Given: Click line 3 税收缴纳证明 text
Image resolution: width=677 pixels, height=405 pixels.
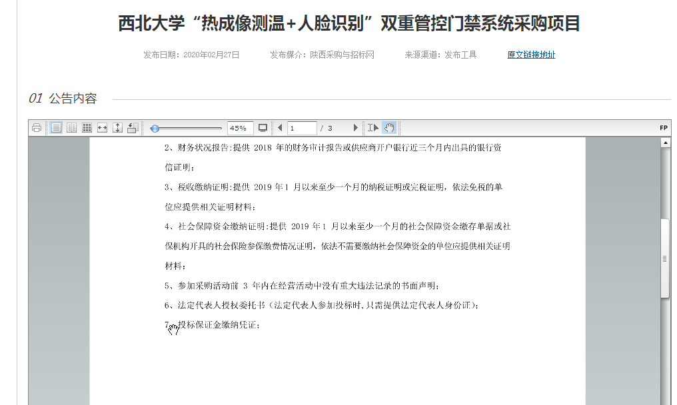Looking at the screenshot, I should (x=333, y=187).
